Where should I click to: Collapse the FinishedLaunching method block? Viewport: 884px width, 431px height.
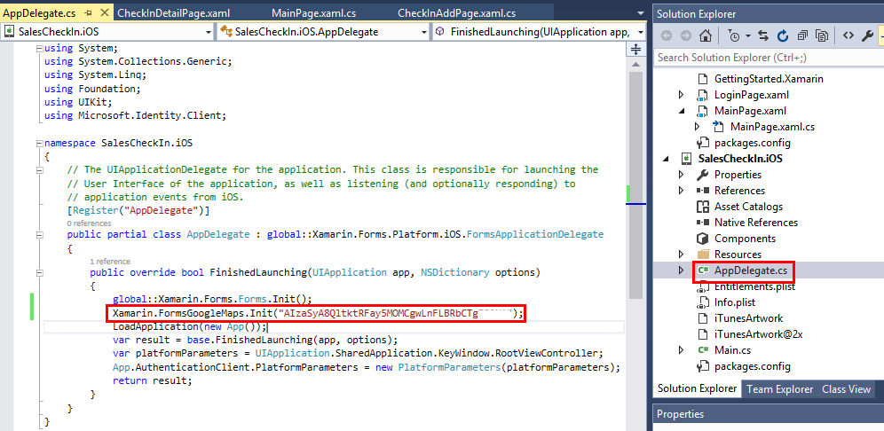coord(39,272)
